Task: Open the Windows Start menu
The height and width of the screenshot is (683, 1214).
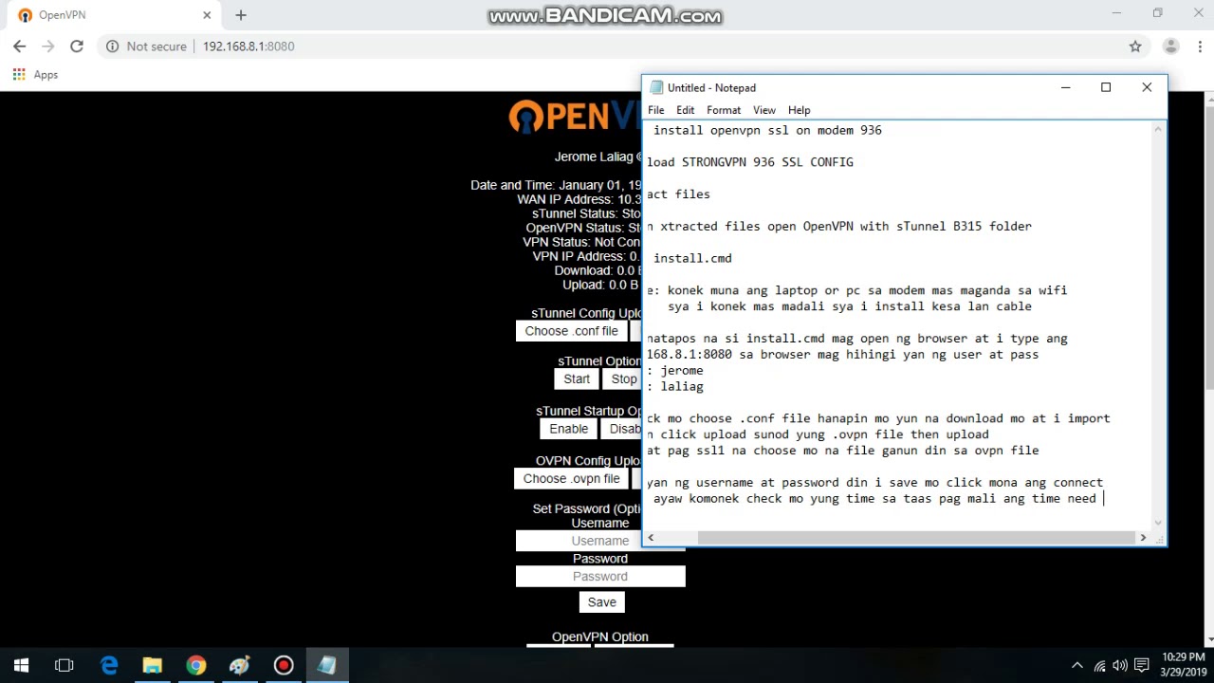Action: click(x=21, y=666)
